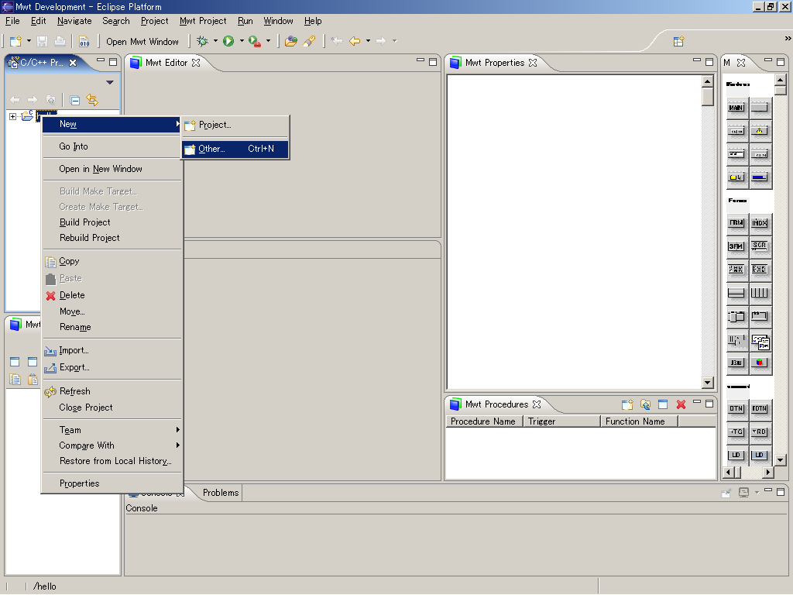
Task: Click the binary 010 build toolbar icon
Action: tap(84, 42)
